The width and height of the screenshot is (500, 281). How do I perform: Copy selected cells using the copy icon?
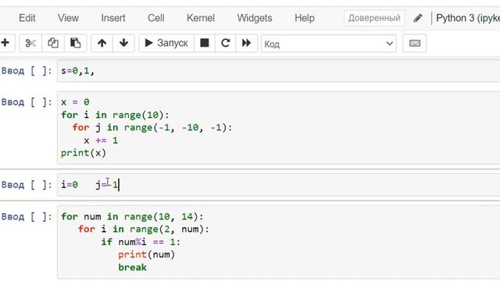(x=53, y=43)
